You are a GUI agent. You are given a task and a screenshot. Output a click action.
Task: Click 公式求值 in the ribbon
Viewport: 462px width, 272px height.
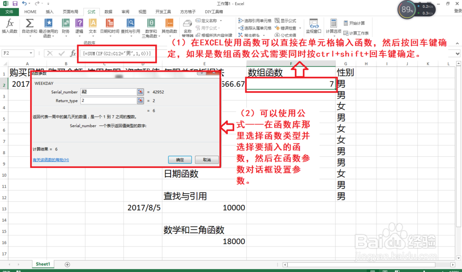(x=286, y=35)
